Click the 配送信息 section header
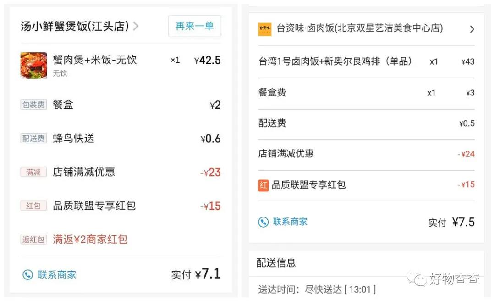495x301 pixels. coord(276,263)
